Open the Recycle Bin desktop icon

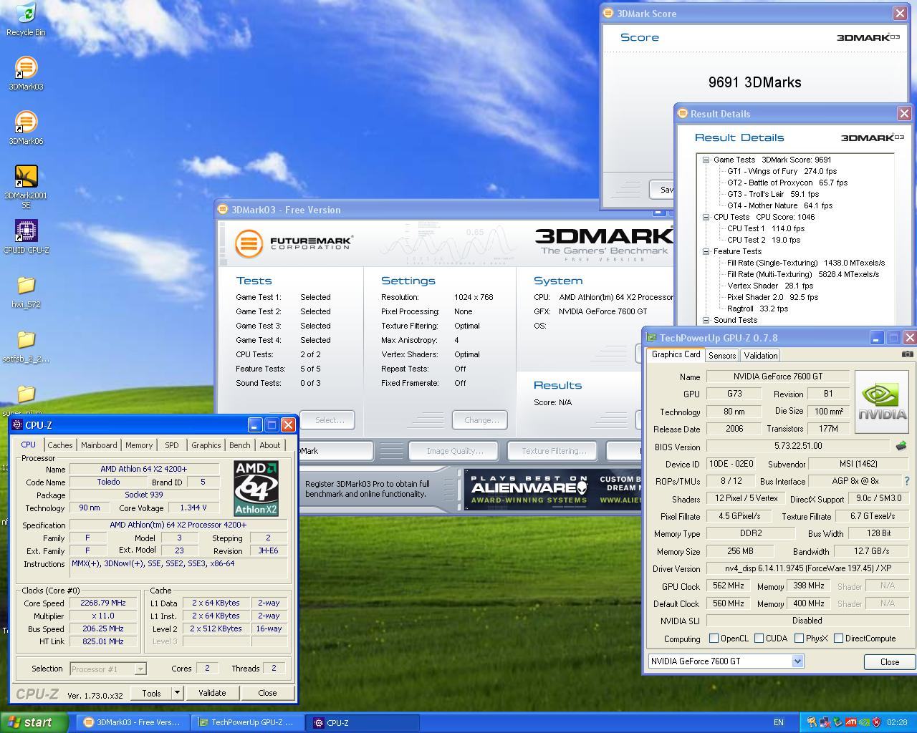click(x=26, y=19)
